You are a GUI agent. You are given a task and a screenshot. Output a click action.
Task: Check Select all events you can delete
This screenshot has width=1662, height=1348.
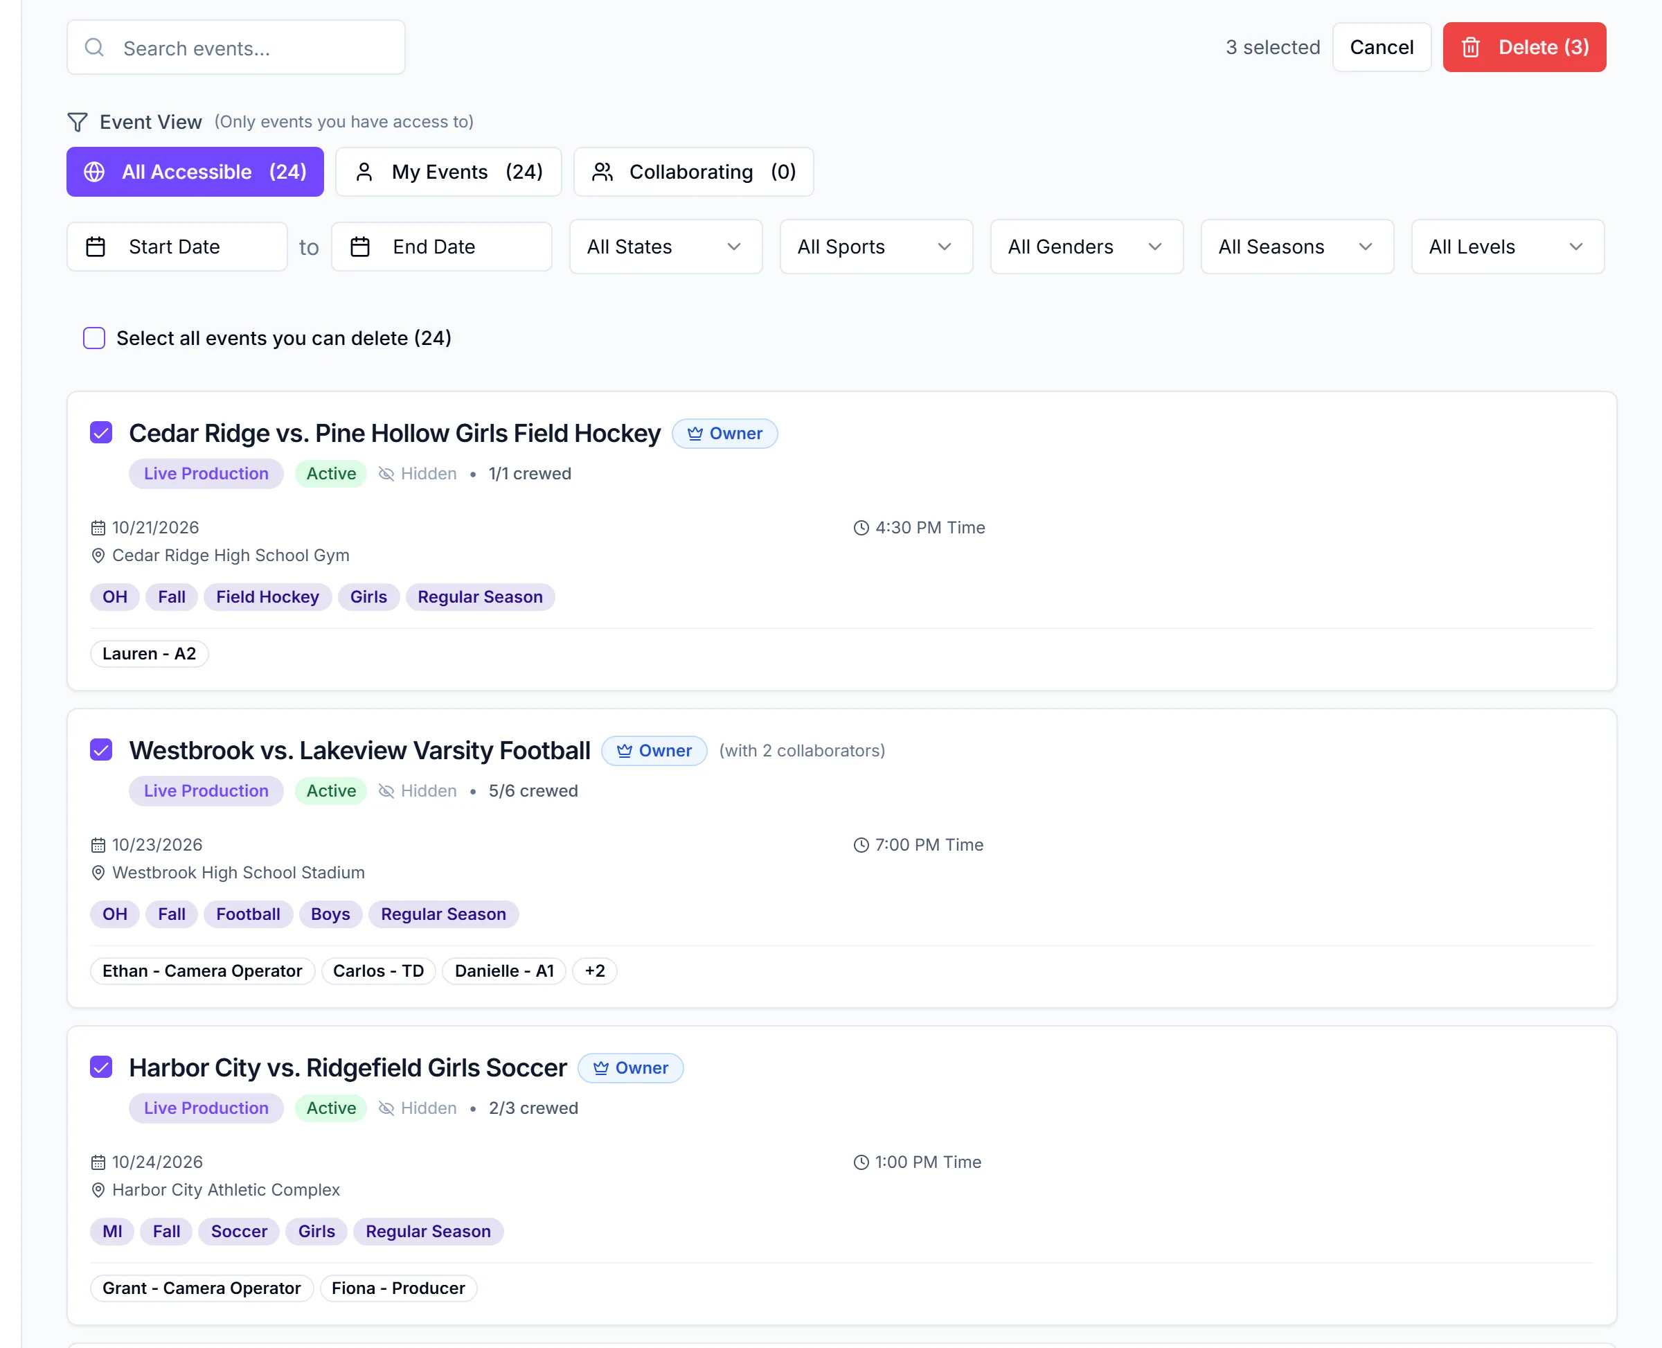tap(94, 338)
